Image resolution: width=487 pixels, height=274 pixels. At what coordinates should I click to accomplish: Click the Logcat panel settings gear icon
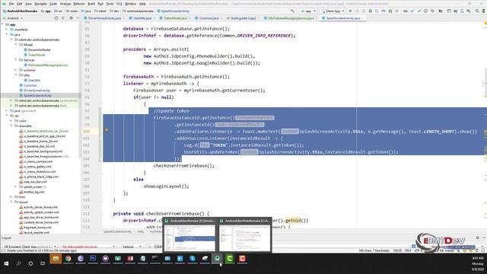pos(478,237)
